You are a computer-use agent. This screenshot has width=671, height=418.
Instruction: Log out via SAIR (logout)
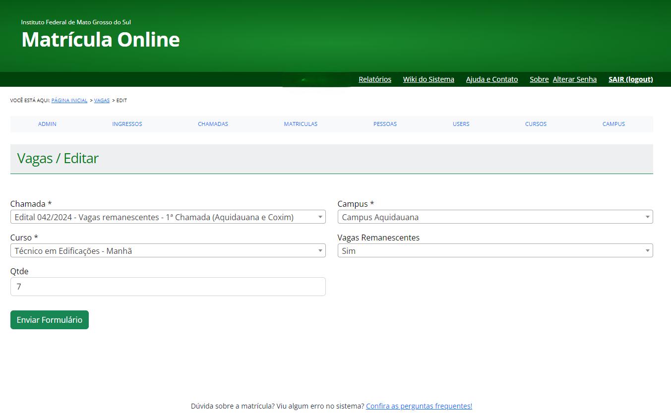631,79
